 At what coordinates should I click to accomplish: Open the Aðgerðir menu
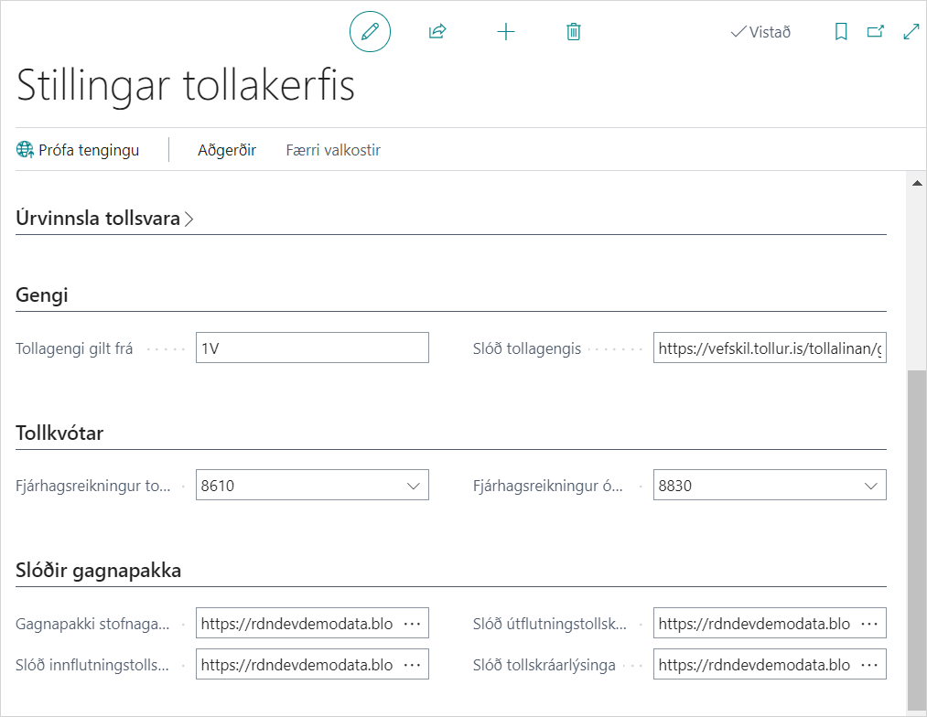pos(227,150)
